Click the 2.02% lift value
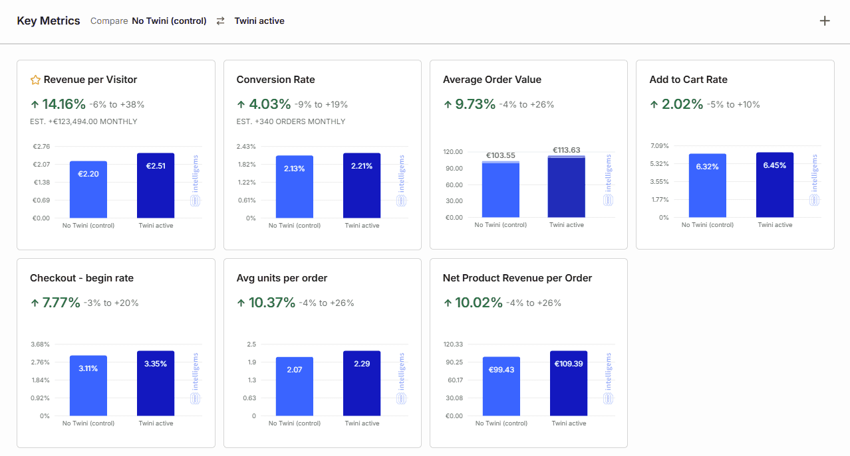Image resolution: width=850 pixels, height=456 pixels. [x=682, y=104]
